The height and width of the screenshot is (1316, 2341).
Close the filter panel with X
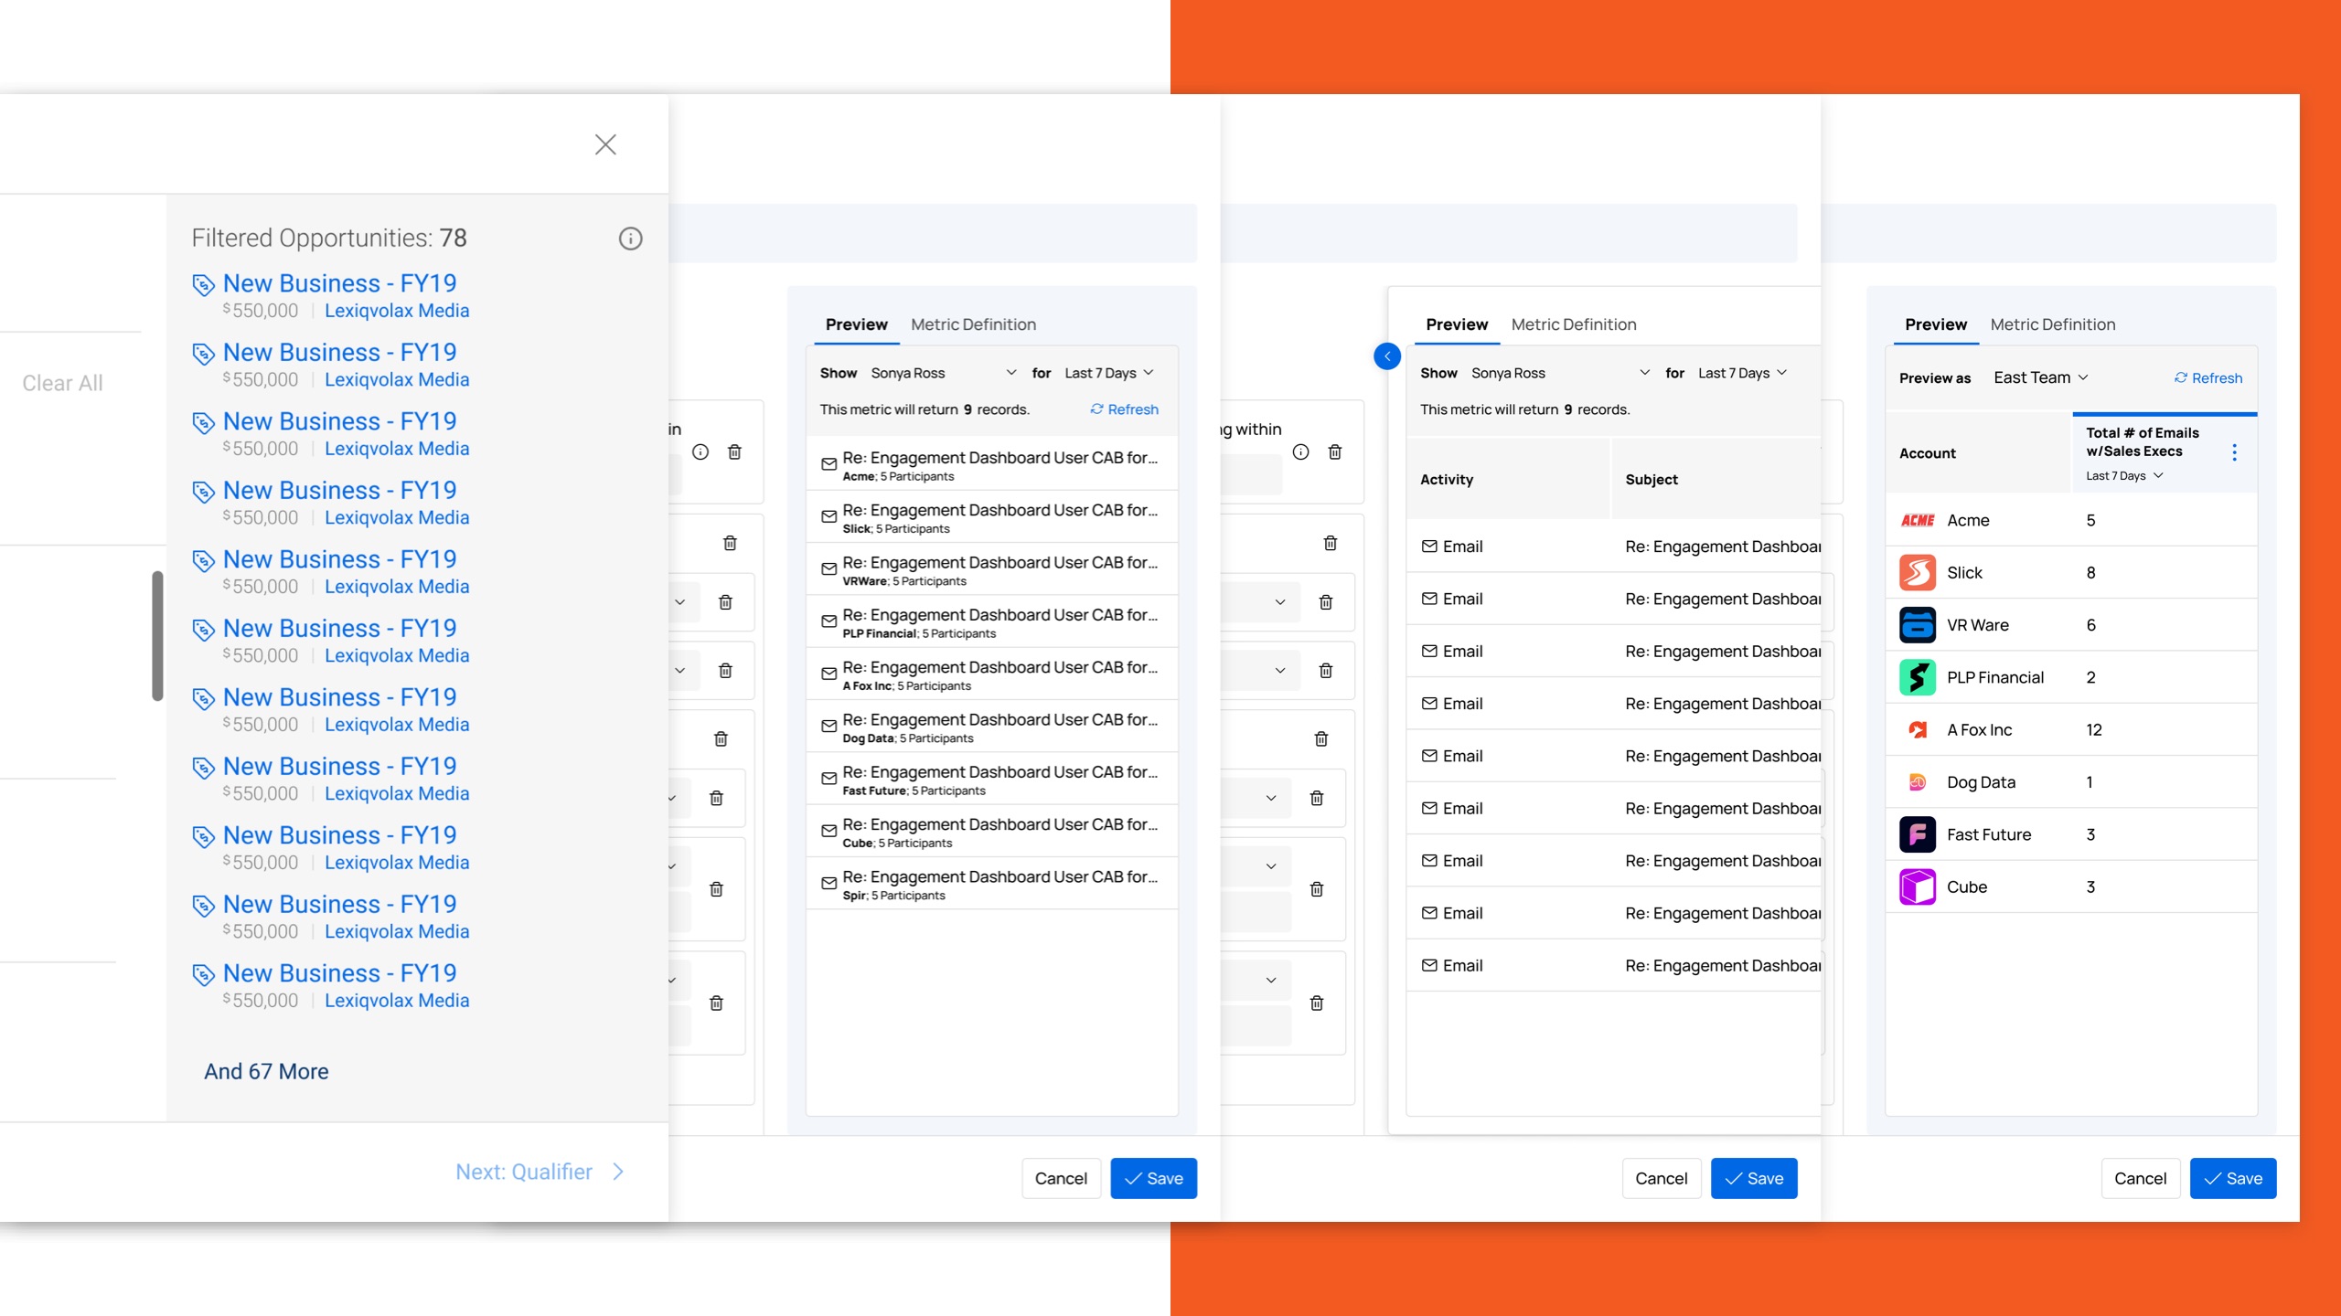pos(605,144)
